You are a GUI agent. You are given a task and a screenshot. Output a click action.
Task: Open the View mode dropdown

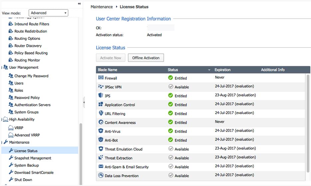(49, 13)
